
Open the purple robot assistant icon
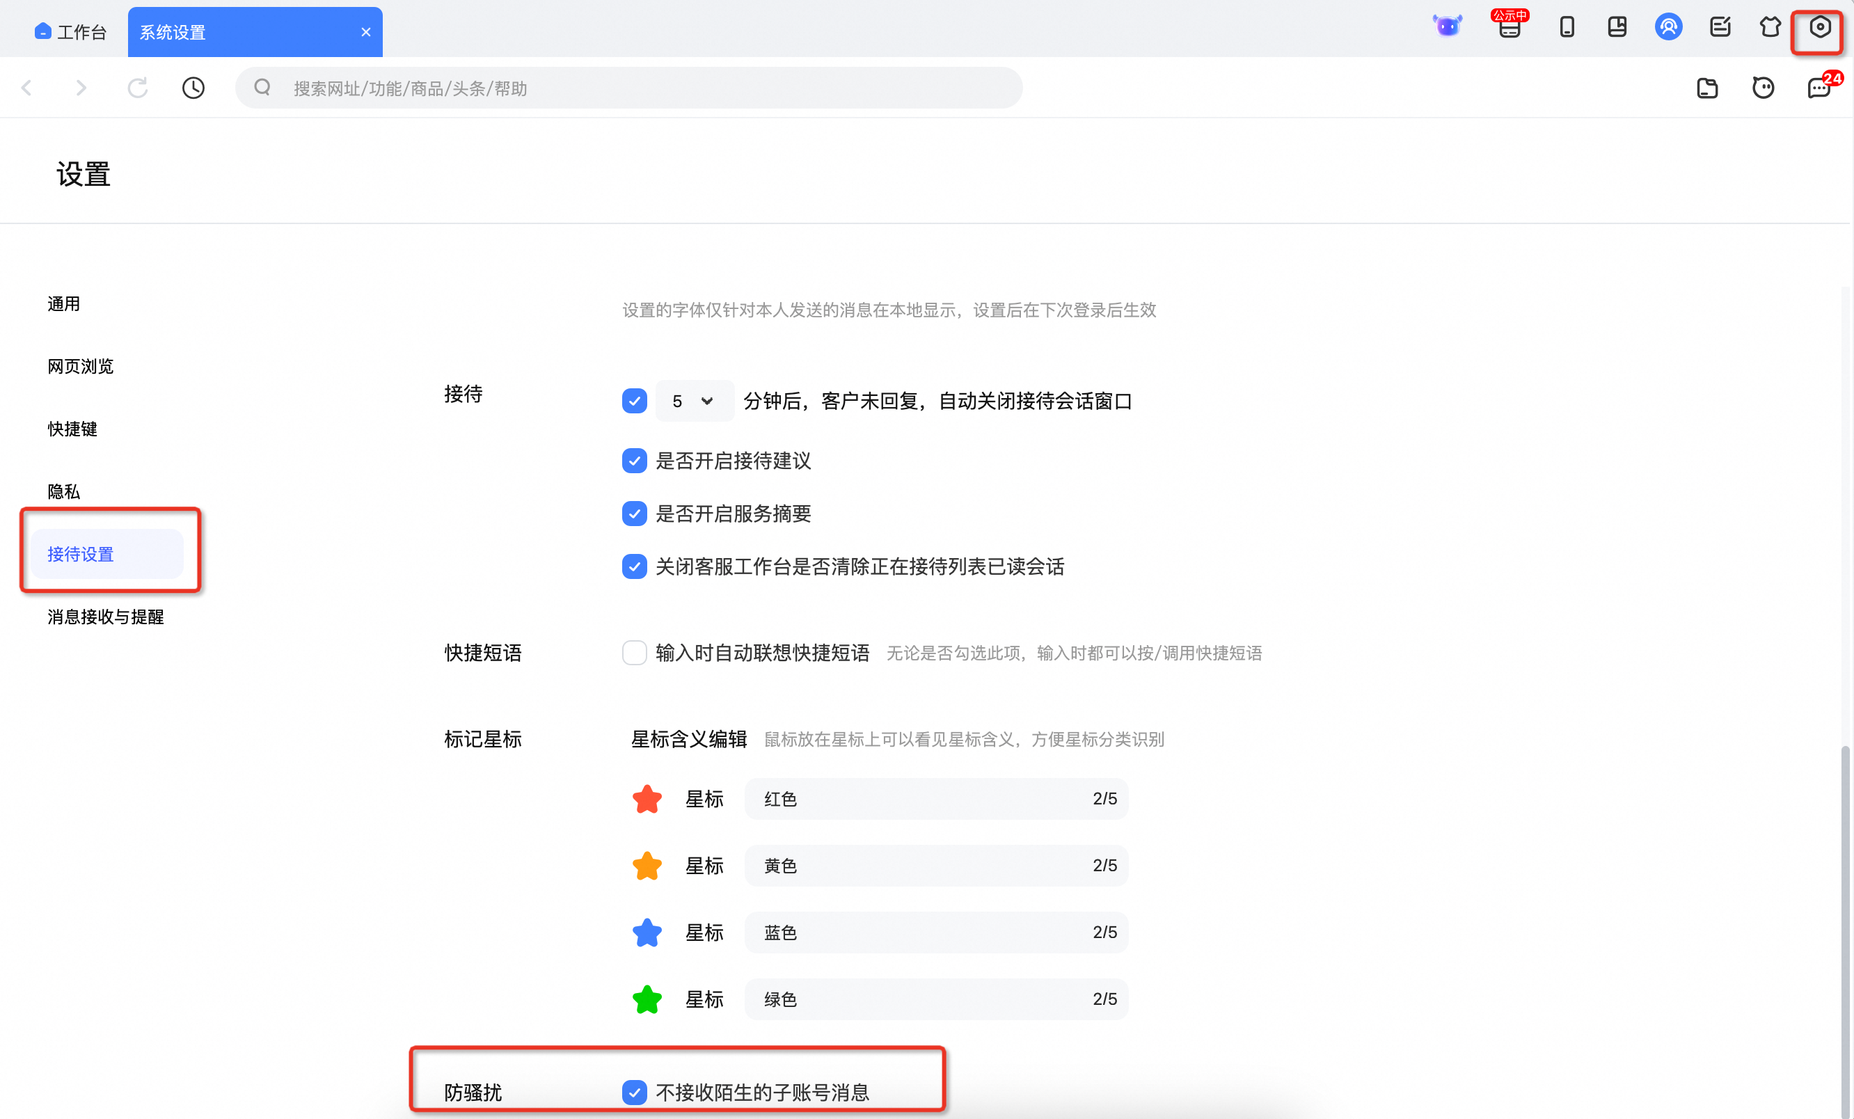[x=1447, y=27]
